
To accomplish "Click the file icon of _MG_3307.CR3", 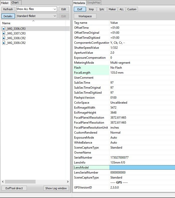I will pyautogui.click(x=4, y=33).
